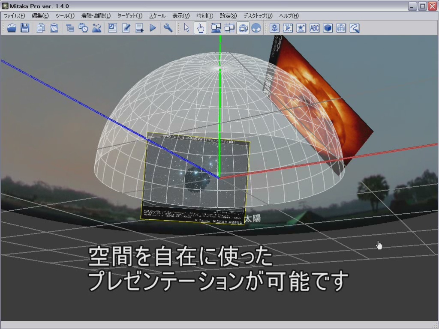Select the arrow pointer tool

pyautogui.click(x=187, y=28)
